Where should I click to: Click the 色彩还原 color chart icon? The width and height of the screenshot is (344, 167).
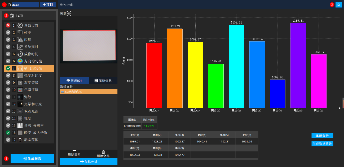pyautogui.click(x=20, y=90)
